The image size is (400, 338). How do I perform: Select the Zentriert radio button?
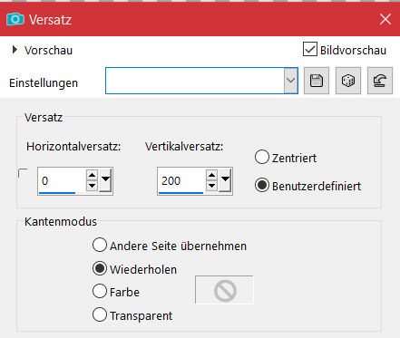pyautogui.click(x=262, y=157)
